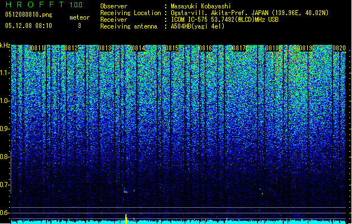Click the Receiving antenna label
The image size is (352, 224).
tap(129, 26)
